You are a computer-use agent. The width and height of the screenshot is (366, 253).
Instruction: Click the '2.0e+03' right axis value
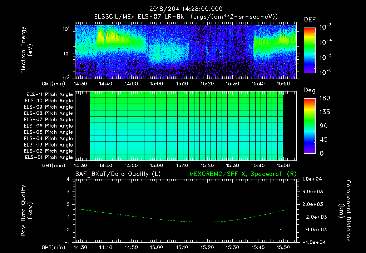coord(313,204)
